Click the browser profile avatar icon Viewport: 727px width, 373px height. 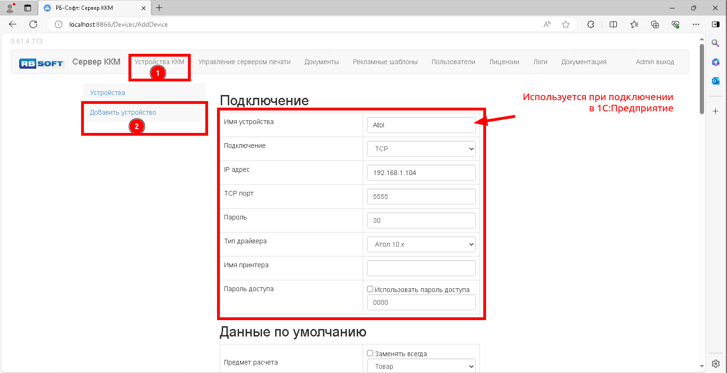pos(10,7)
